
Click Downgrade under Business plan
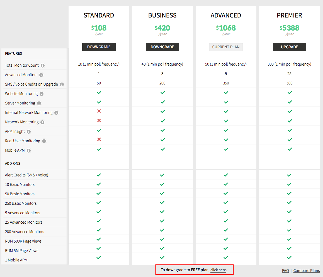(162, 47)
